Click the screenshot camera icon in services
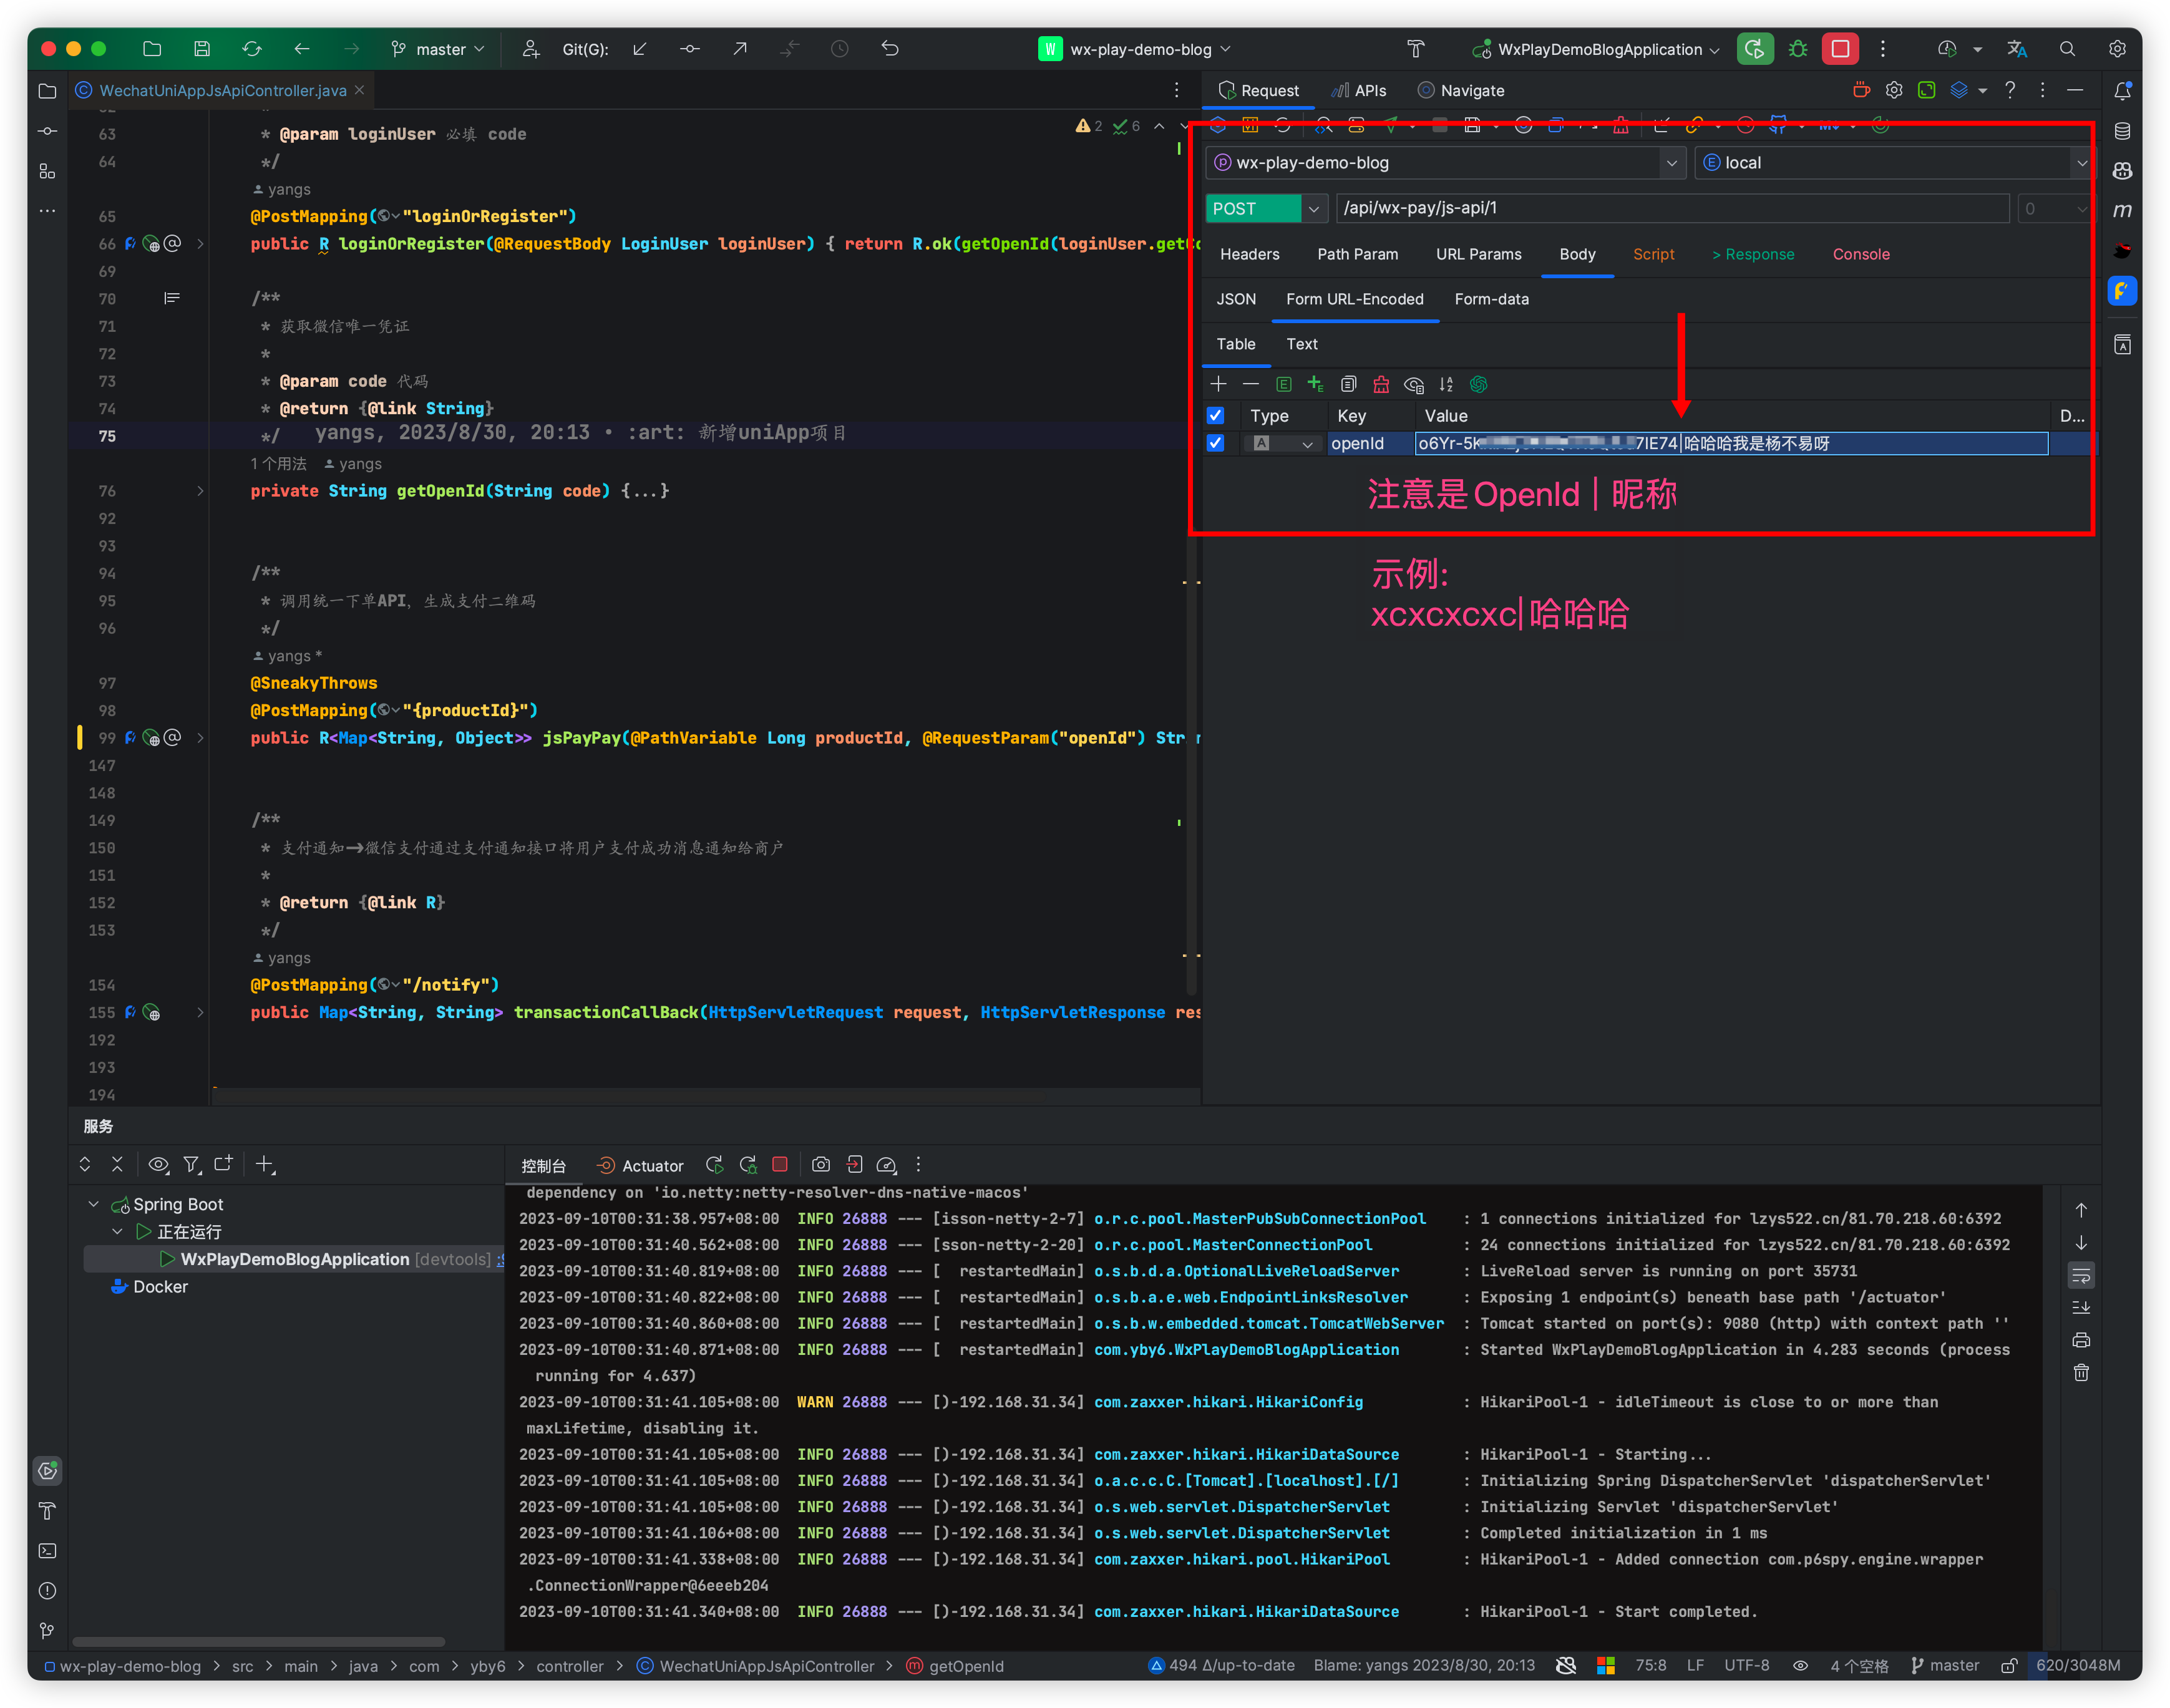This screenshot has height=1708, width=2170. coord(821,1165)
